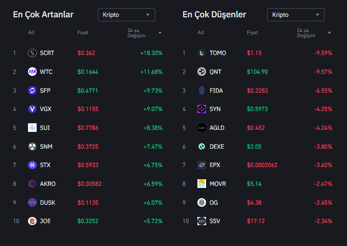
Task: Select the SNM coin icon
Action: (33, 147)
